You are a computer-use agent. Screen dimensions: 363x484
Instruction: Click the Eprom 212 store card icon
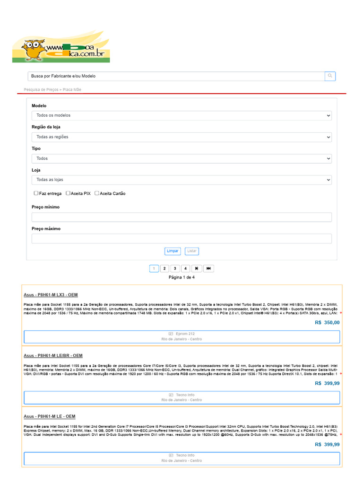[171, 334]
